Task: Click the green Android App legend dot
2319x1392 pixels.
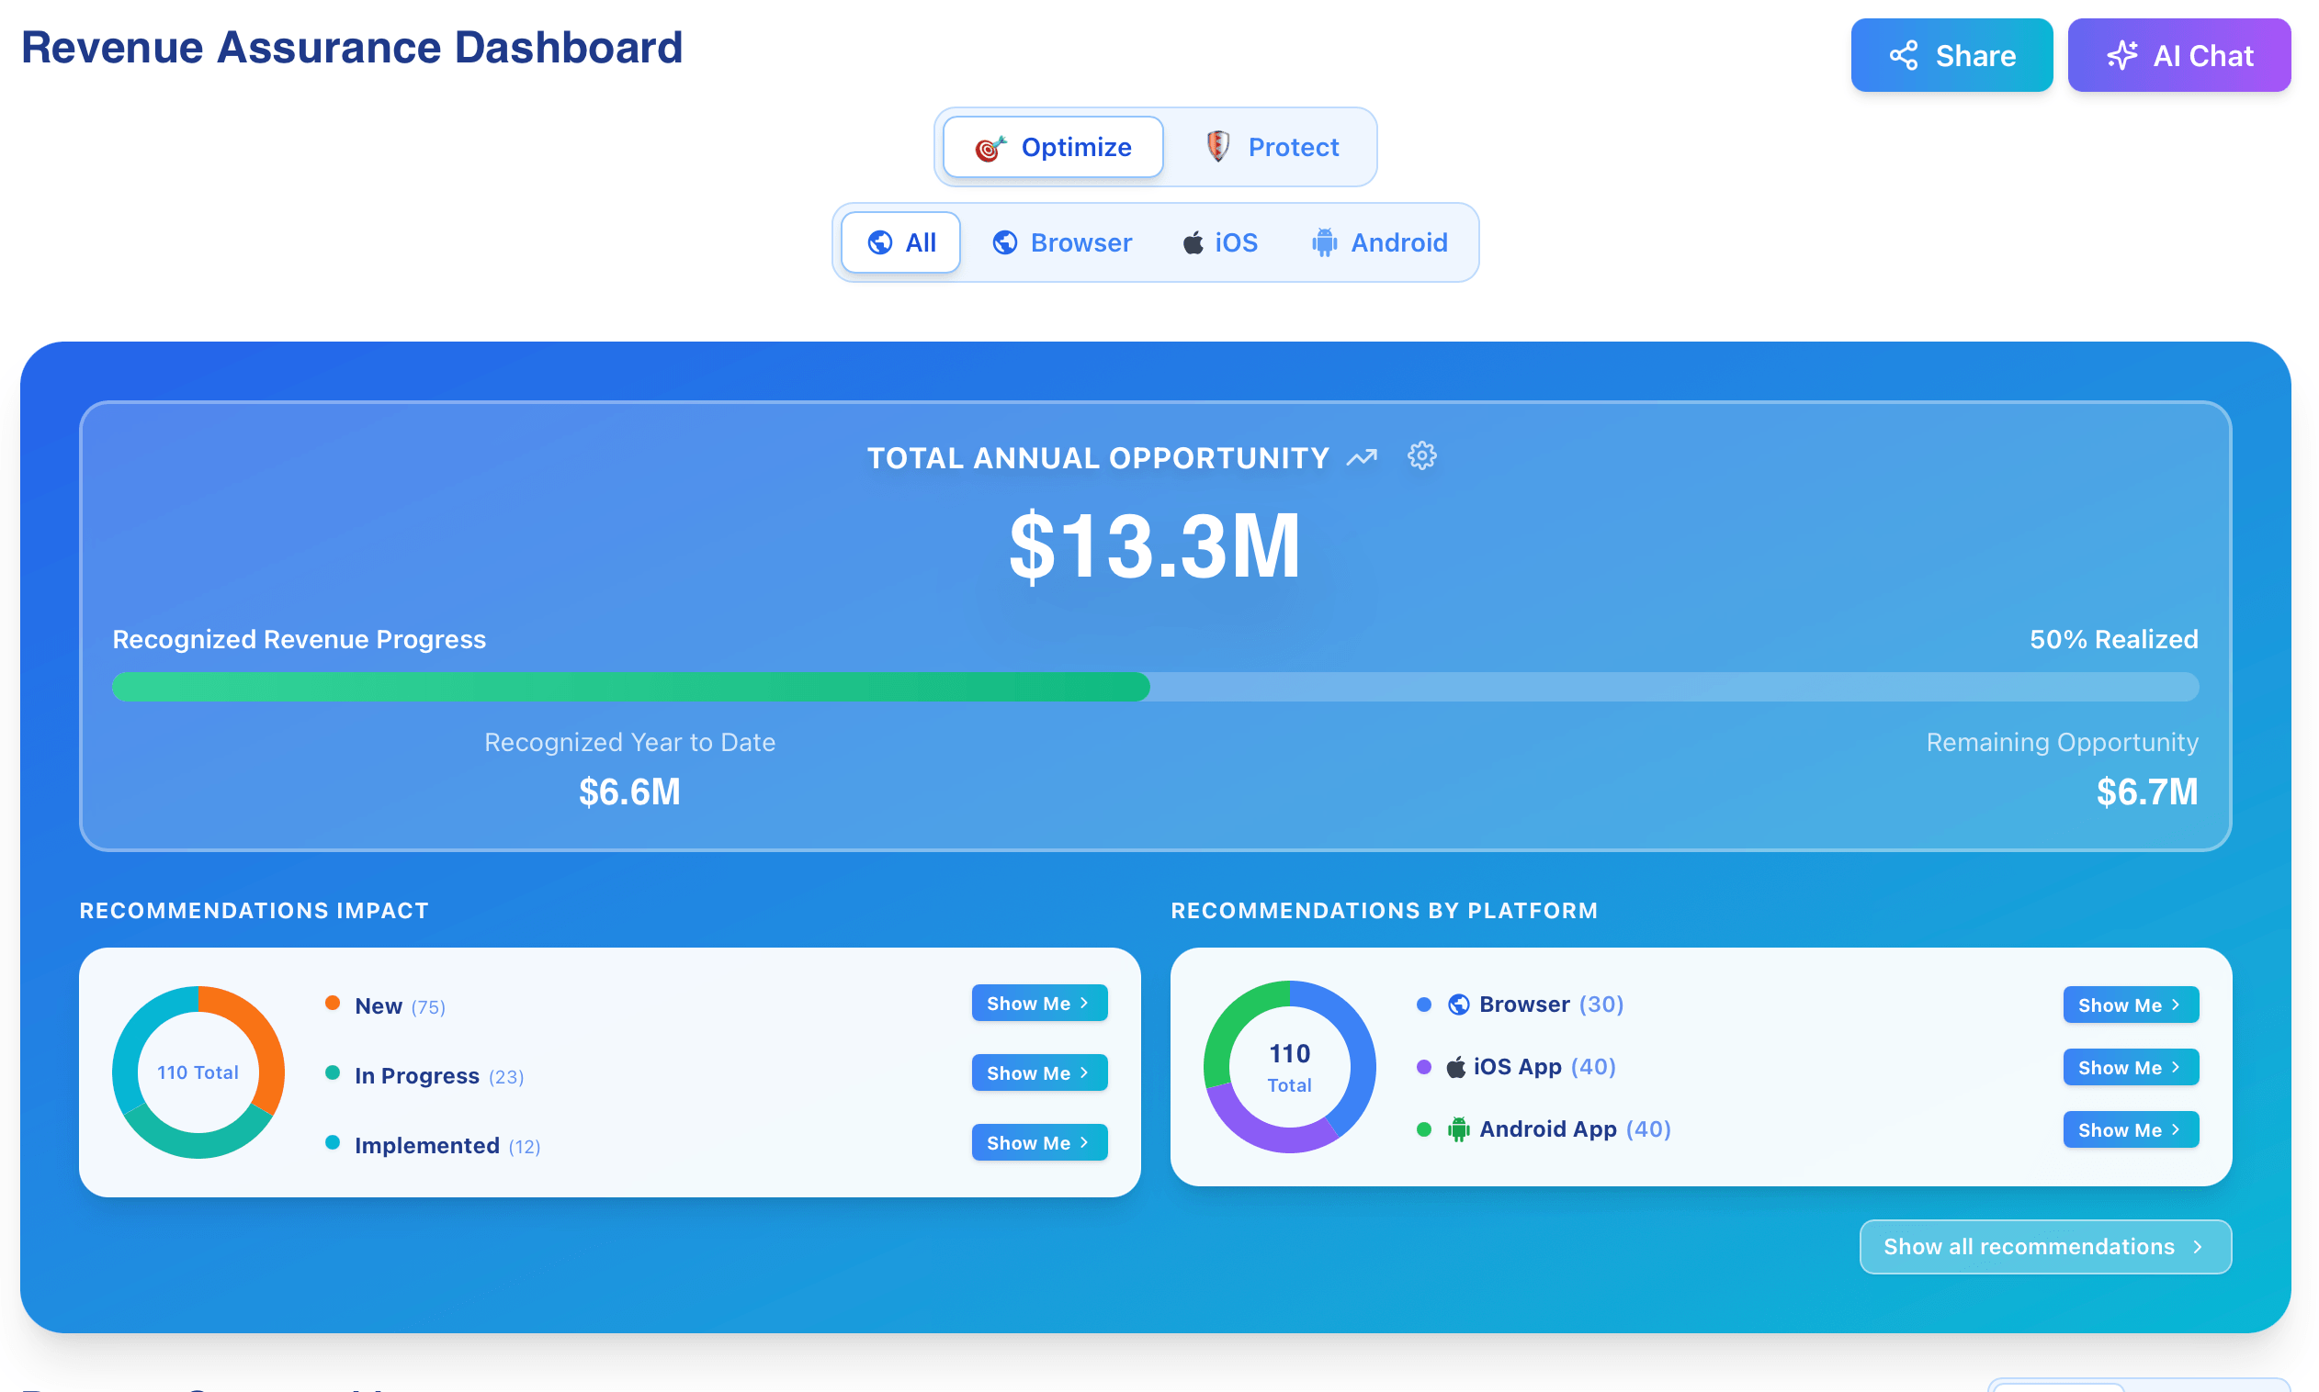Action: click(x=1424, y=1129)
